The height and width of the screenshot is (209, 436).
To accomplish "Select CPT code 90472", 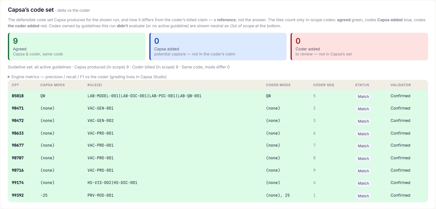I will [18, 121].
